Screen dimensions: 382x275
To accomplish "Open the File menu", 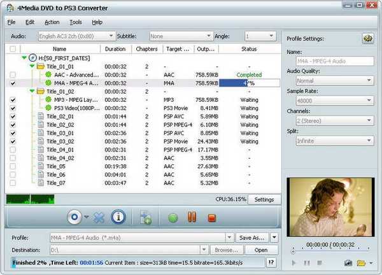I will (11, 22).
